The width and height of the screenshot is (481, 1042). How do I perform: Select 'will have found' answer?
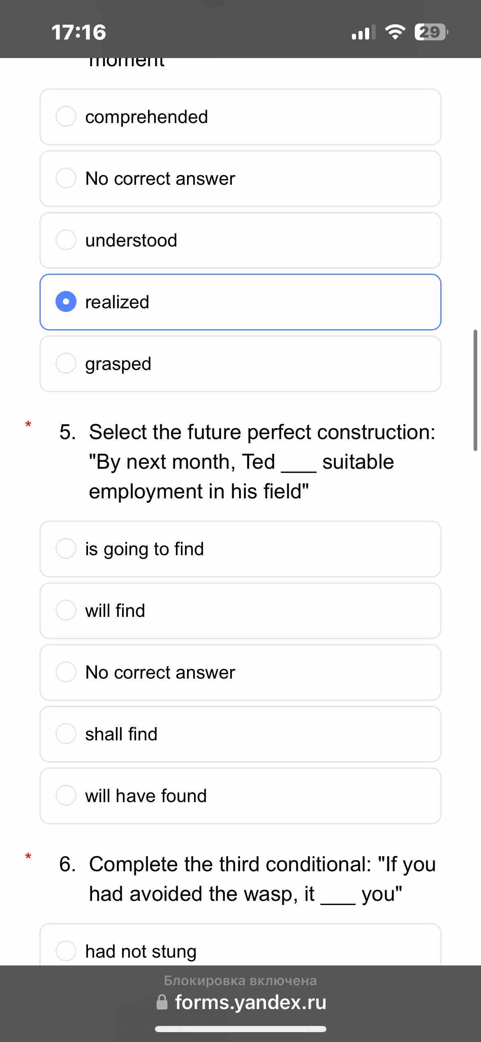[x=240, y=796]
